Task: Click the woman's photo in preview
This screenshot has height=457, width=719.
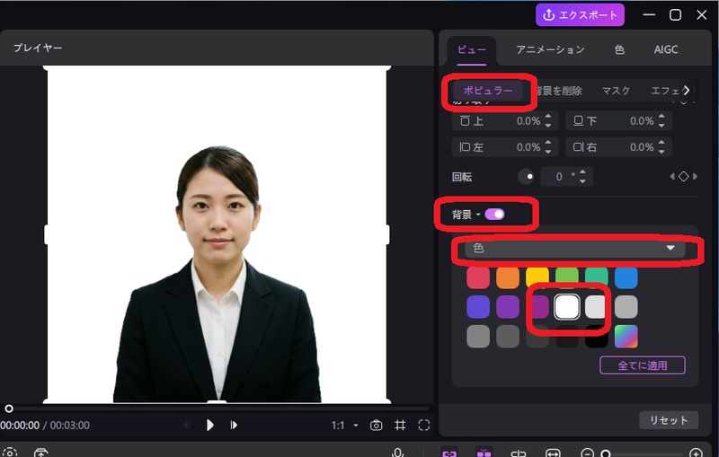Action: (x=217, y=274)
